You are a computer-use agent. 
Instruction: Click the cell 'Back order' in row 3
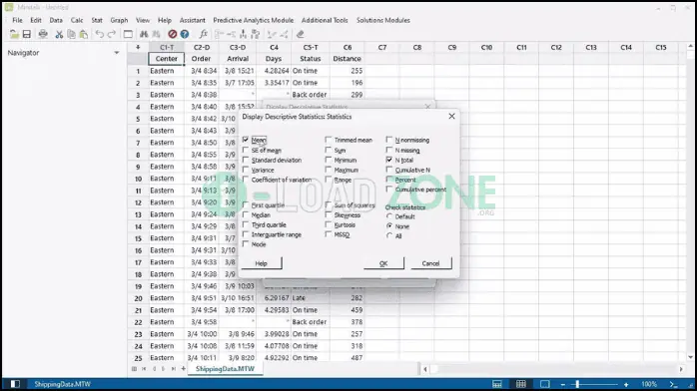point(310,95)
